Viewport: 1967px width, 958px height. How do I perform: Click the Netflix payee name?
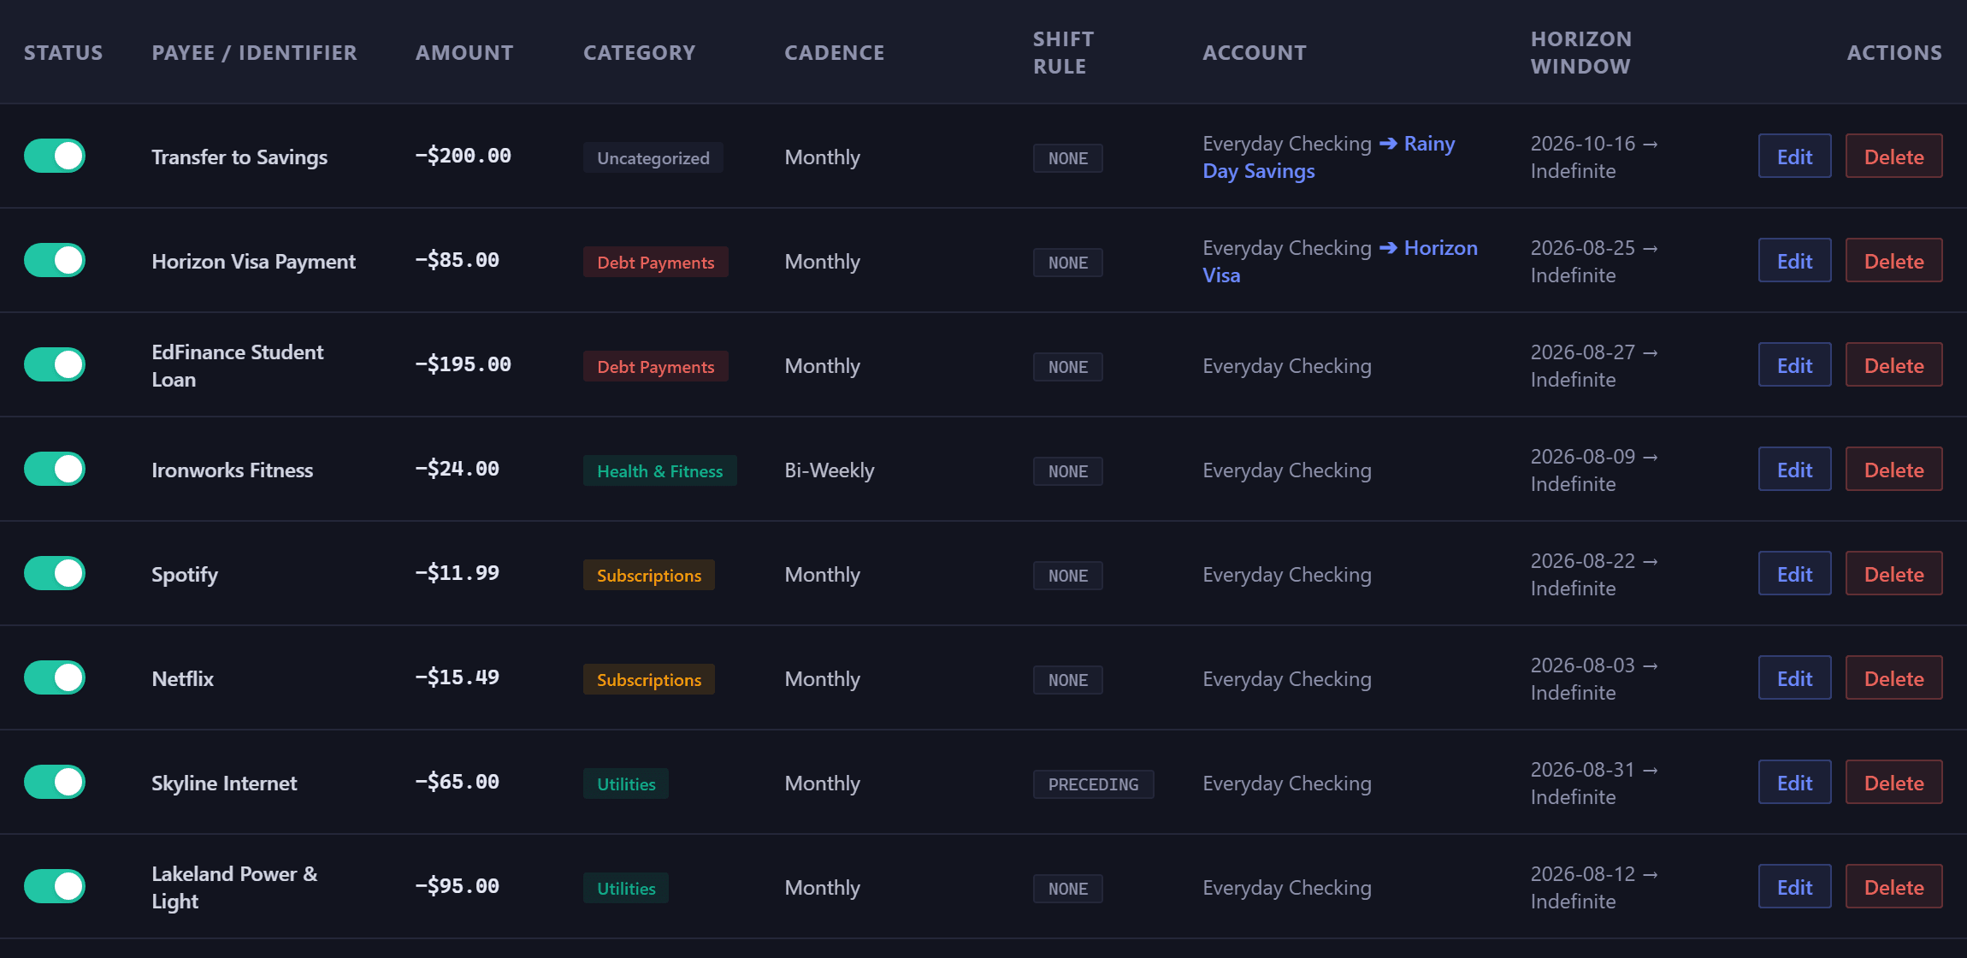click(182, 678)
